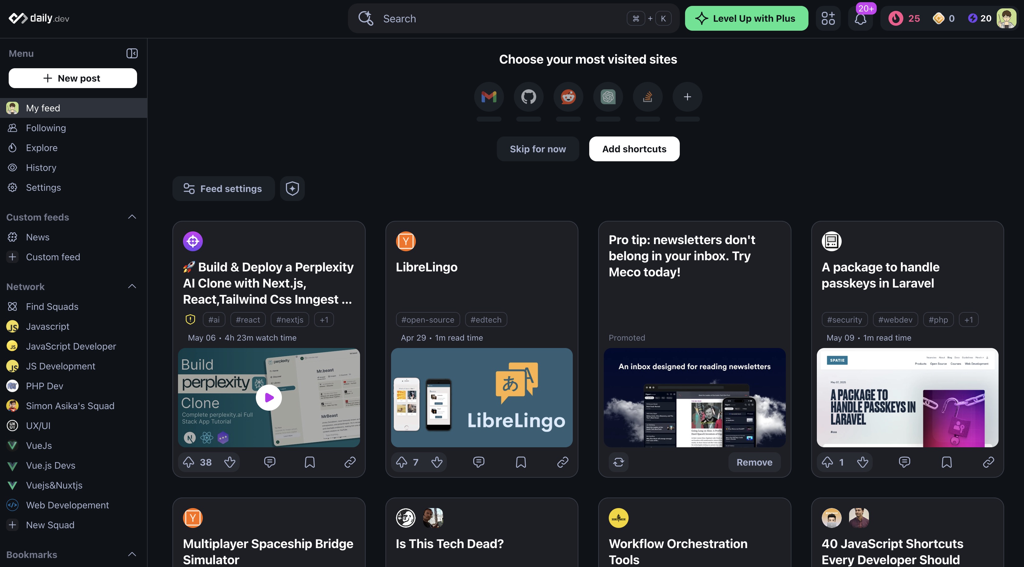
Task: Collapse the Bookmarks section
Action: click(132, 555)
